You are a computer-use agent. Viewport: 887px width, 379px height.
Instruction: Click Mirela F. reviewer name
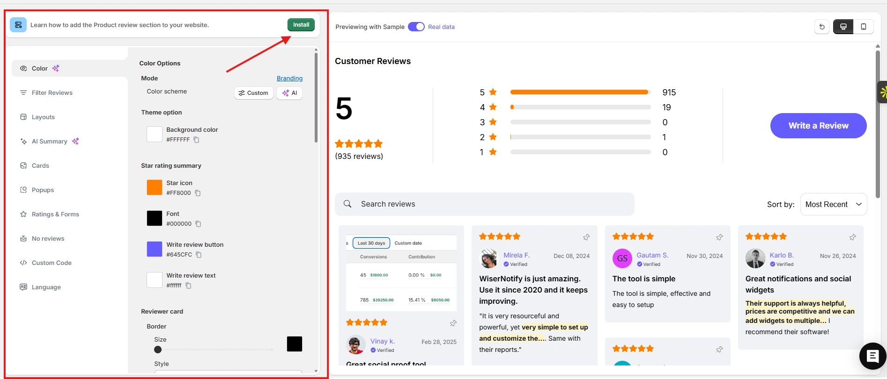pyautogui.click(x=517, y=255)
